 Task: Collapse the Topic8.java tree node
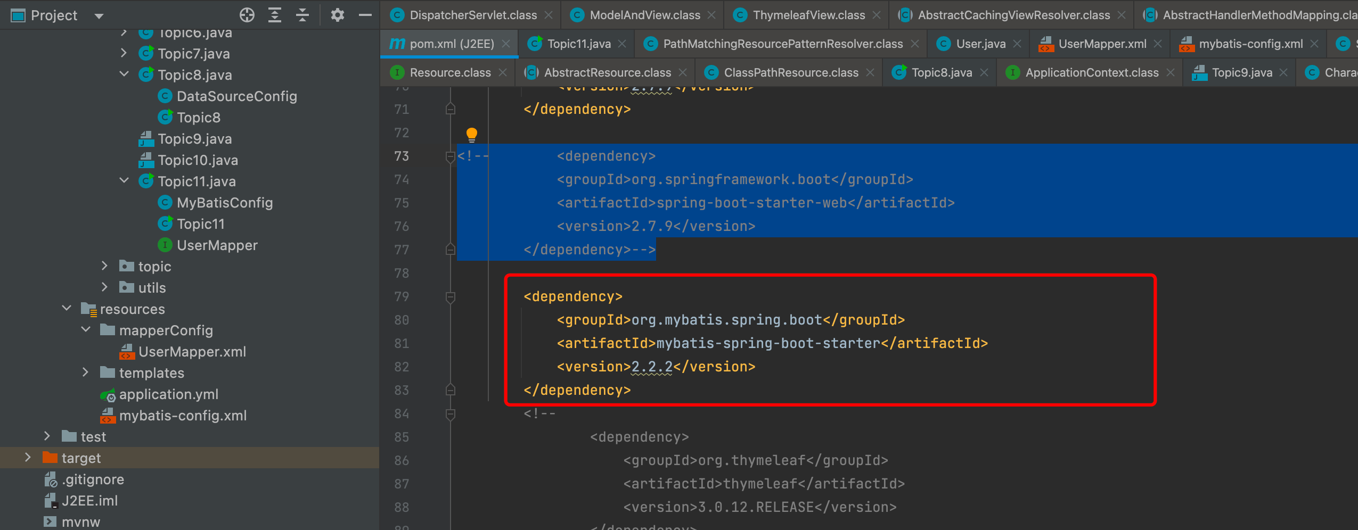(124, 74)
